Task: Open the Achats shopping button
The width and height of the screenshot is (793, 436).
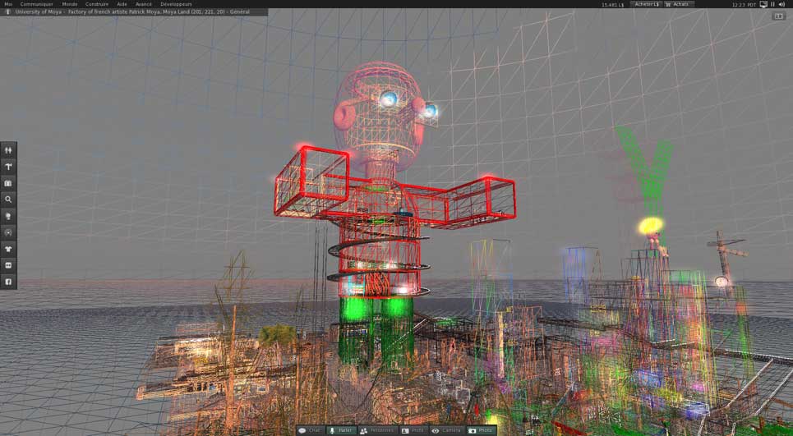Action: coord(679,4)
